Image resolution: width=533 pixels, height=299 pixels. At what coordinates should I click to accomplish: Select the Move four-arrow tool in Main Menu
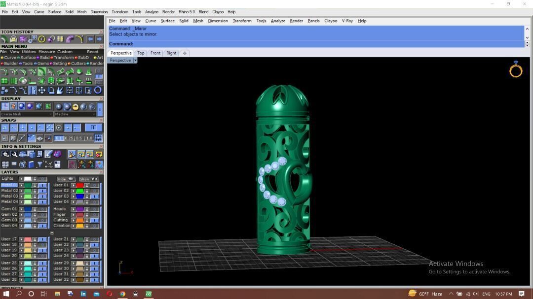[41, 90]
